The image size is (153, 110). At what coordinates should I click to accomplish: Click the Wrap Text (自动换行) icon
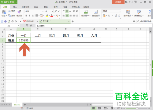96,12
